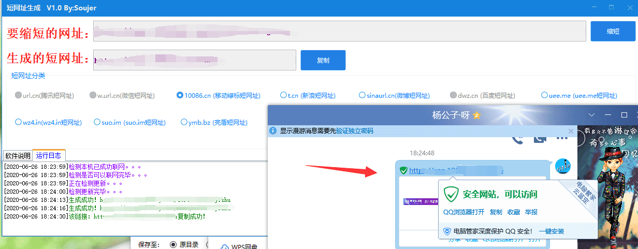Image resolution: width=638 pixels, height=249 pixels.
Task: Click 复制 in the safe-site popup
Action: pyautogui.click(x=496, y=212)
